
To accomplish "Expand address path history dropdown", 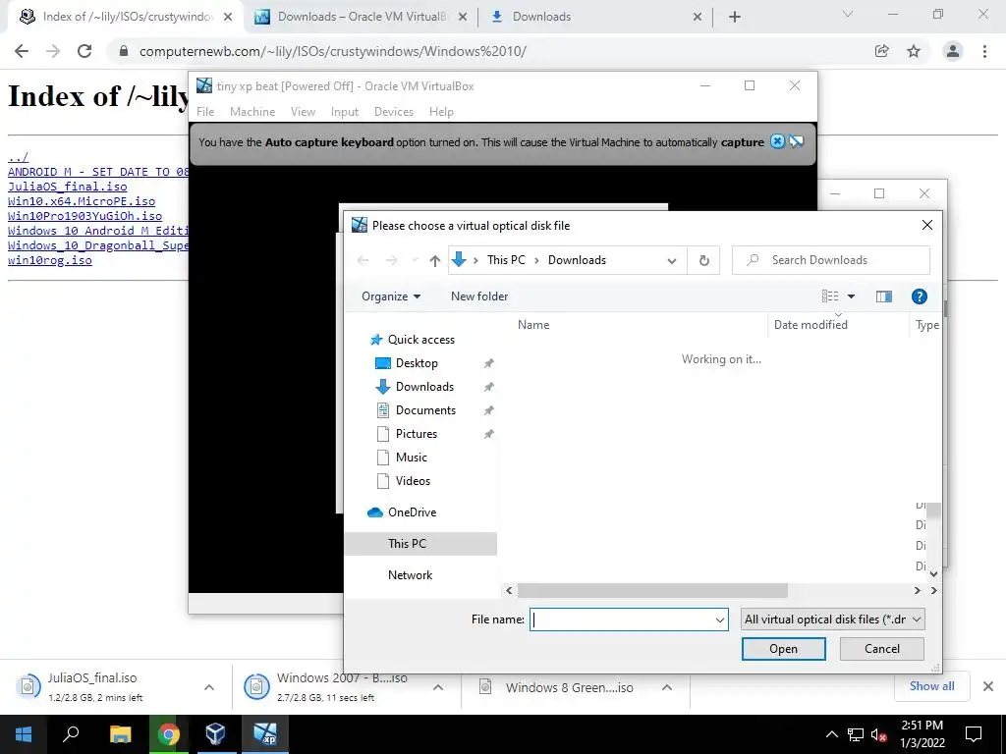I will tap(672, 260).
